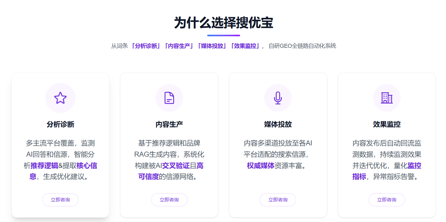Click 自研GEO全链路自动化系统 text in the subtitle
This screenshot has height=222, width=446.
click(x=302, y=46)
